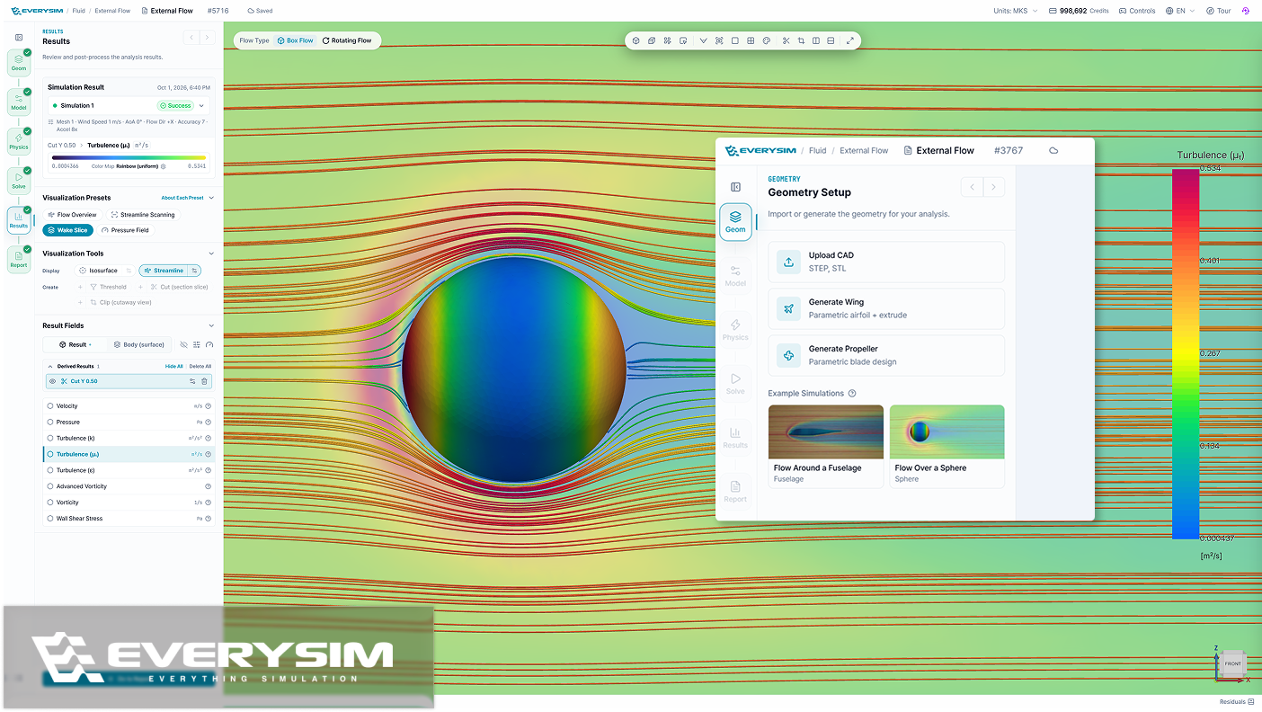Select the Box Flow type tab
1262x712 pixels.
[295, 40]
